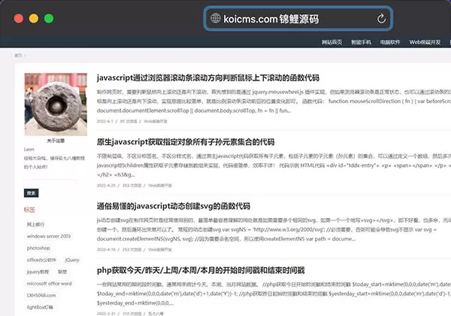Click the Leon author name in sidebar
Screen dimensions: 451x316
pyautogui.click(x=29, y=150)
